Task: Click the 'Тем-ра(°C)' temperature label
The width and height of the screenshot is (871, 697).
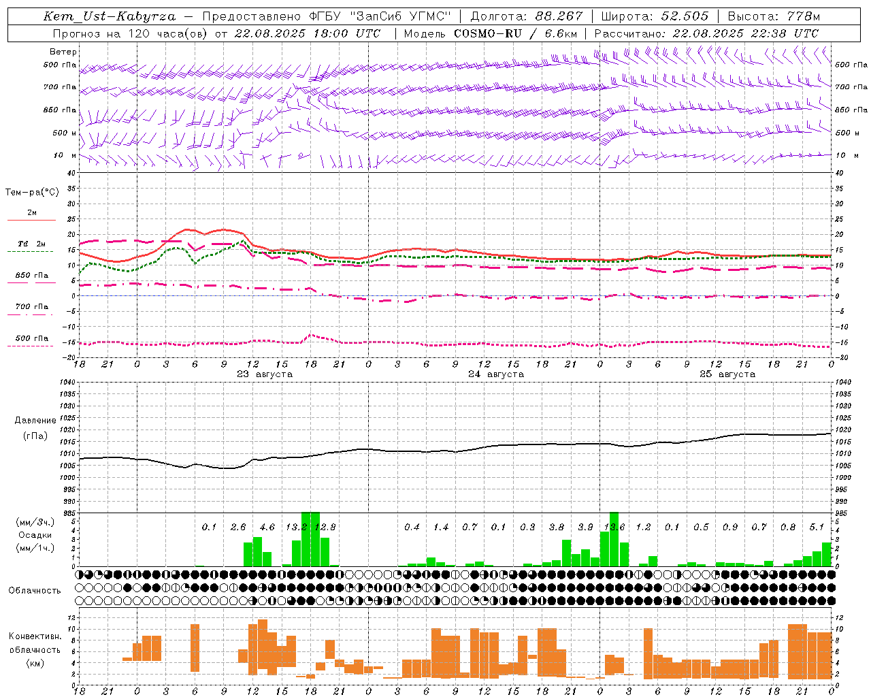Action: point(32,193)
